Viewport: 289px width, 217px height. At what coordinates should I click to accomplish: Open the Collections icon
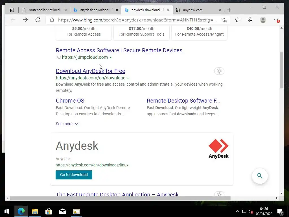click(250, 20)
